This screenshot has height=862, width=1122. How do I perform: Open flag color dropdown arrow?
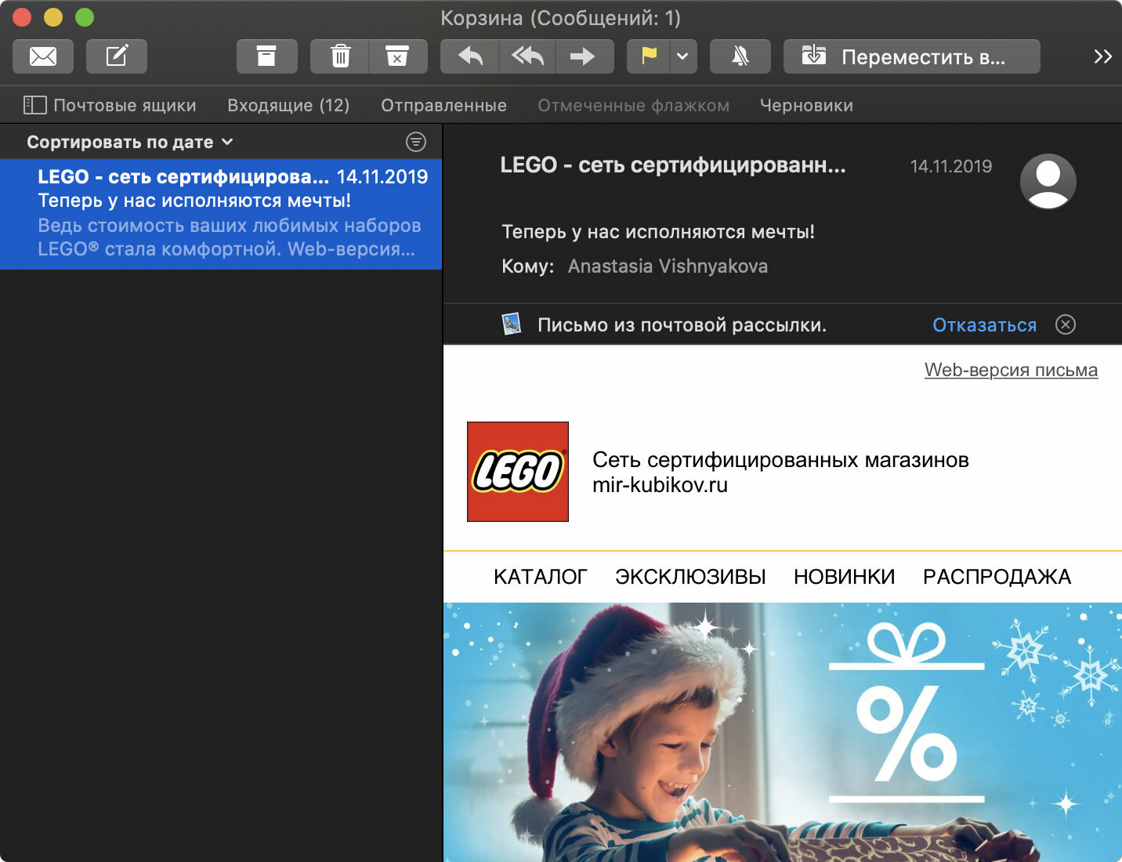tap(683, 56)
